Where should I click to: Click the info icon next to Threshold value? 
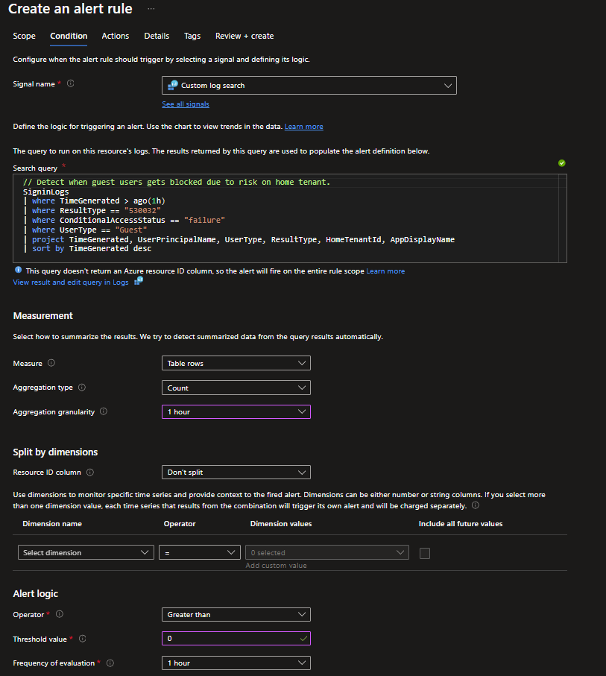click(82, 639)
